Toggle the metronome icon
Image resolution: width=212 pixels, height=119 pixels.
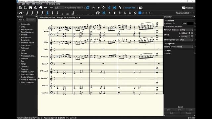click(x=120, y=8)
